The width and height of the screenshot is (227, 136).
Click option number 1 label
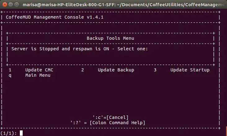pos(10,70)
